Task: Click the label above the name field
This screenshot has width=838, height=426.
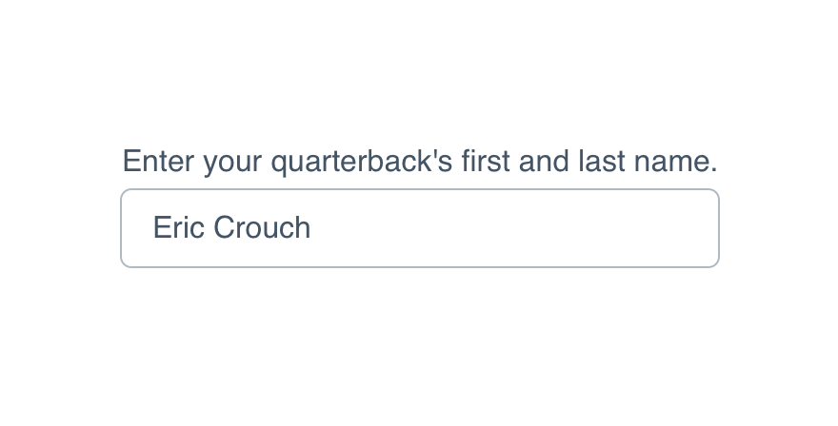Action: click(420, 162)
